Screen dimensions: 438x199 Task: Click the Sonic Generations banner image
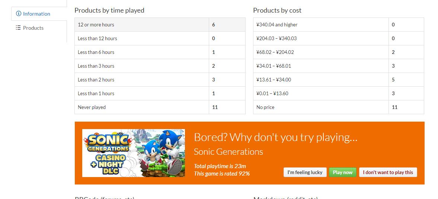point(133,153)
